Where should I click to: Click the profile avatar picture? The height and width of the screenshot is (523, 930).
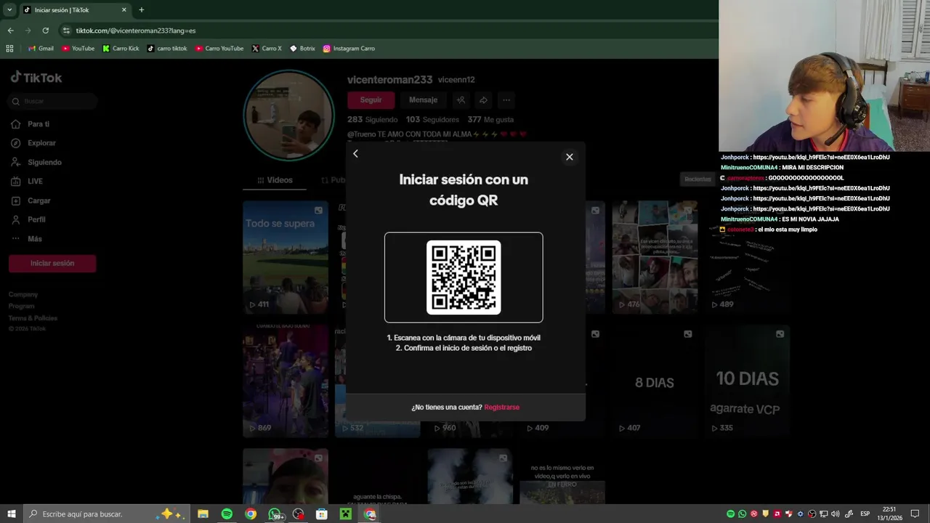click(289, 115)
